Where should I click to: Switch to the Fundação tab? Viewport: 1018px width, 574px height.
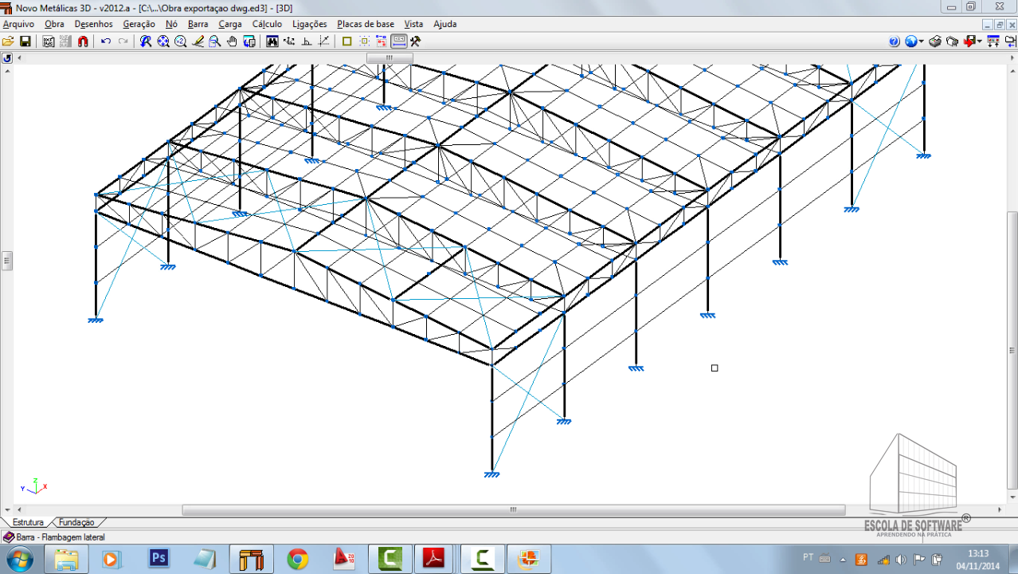point(76,522)
